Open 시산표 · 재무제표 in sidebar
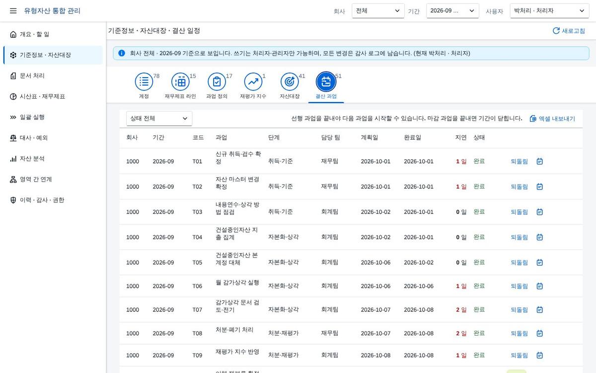Screen dimensions: 596x373 click(53, 96)
